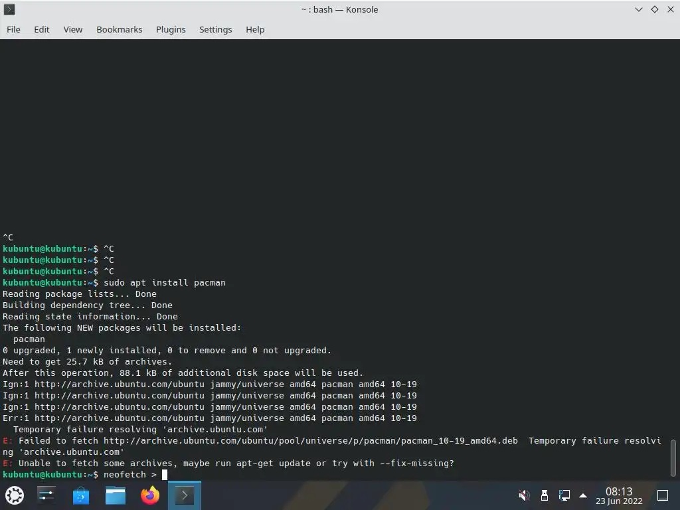
Task: Open the Dolphin file manager
Action: (116, 495)
